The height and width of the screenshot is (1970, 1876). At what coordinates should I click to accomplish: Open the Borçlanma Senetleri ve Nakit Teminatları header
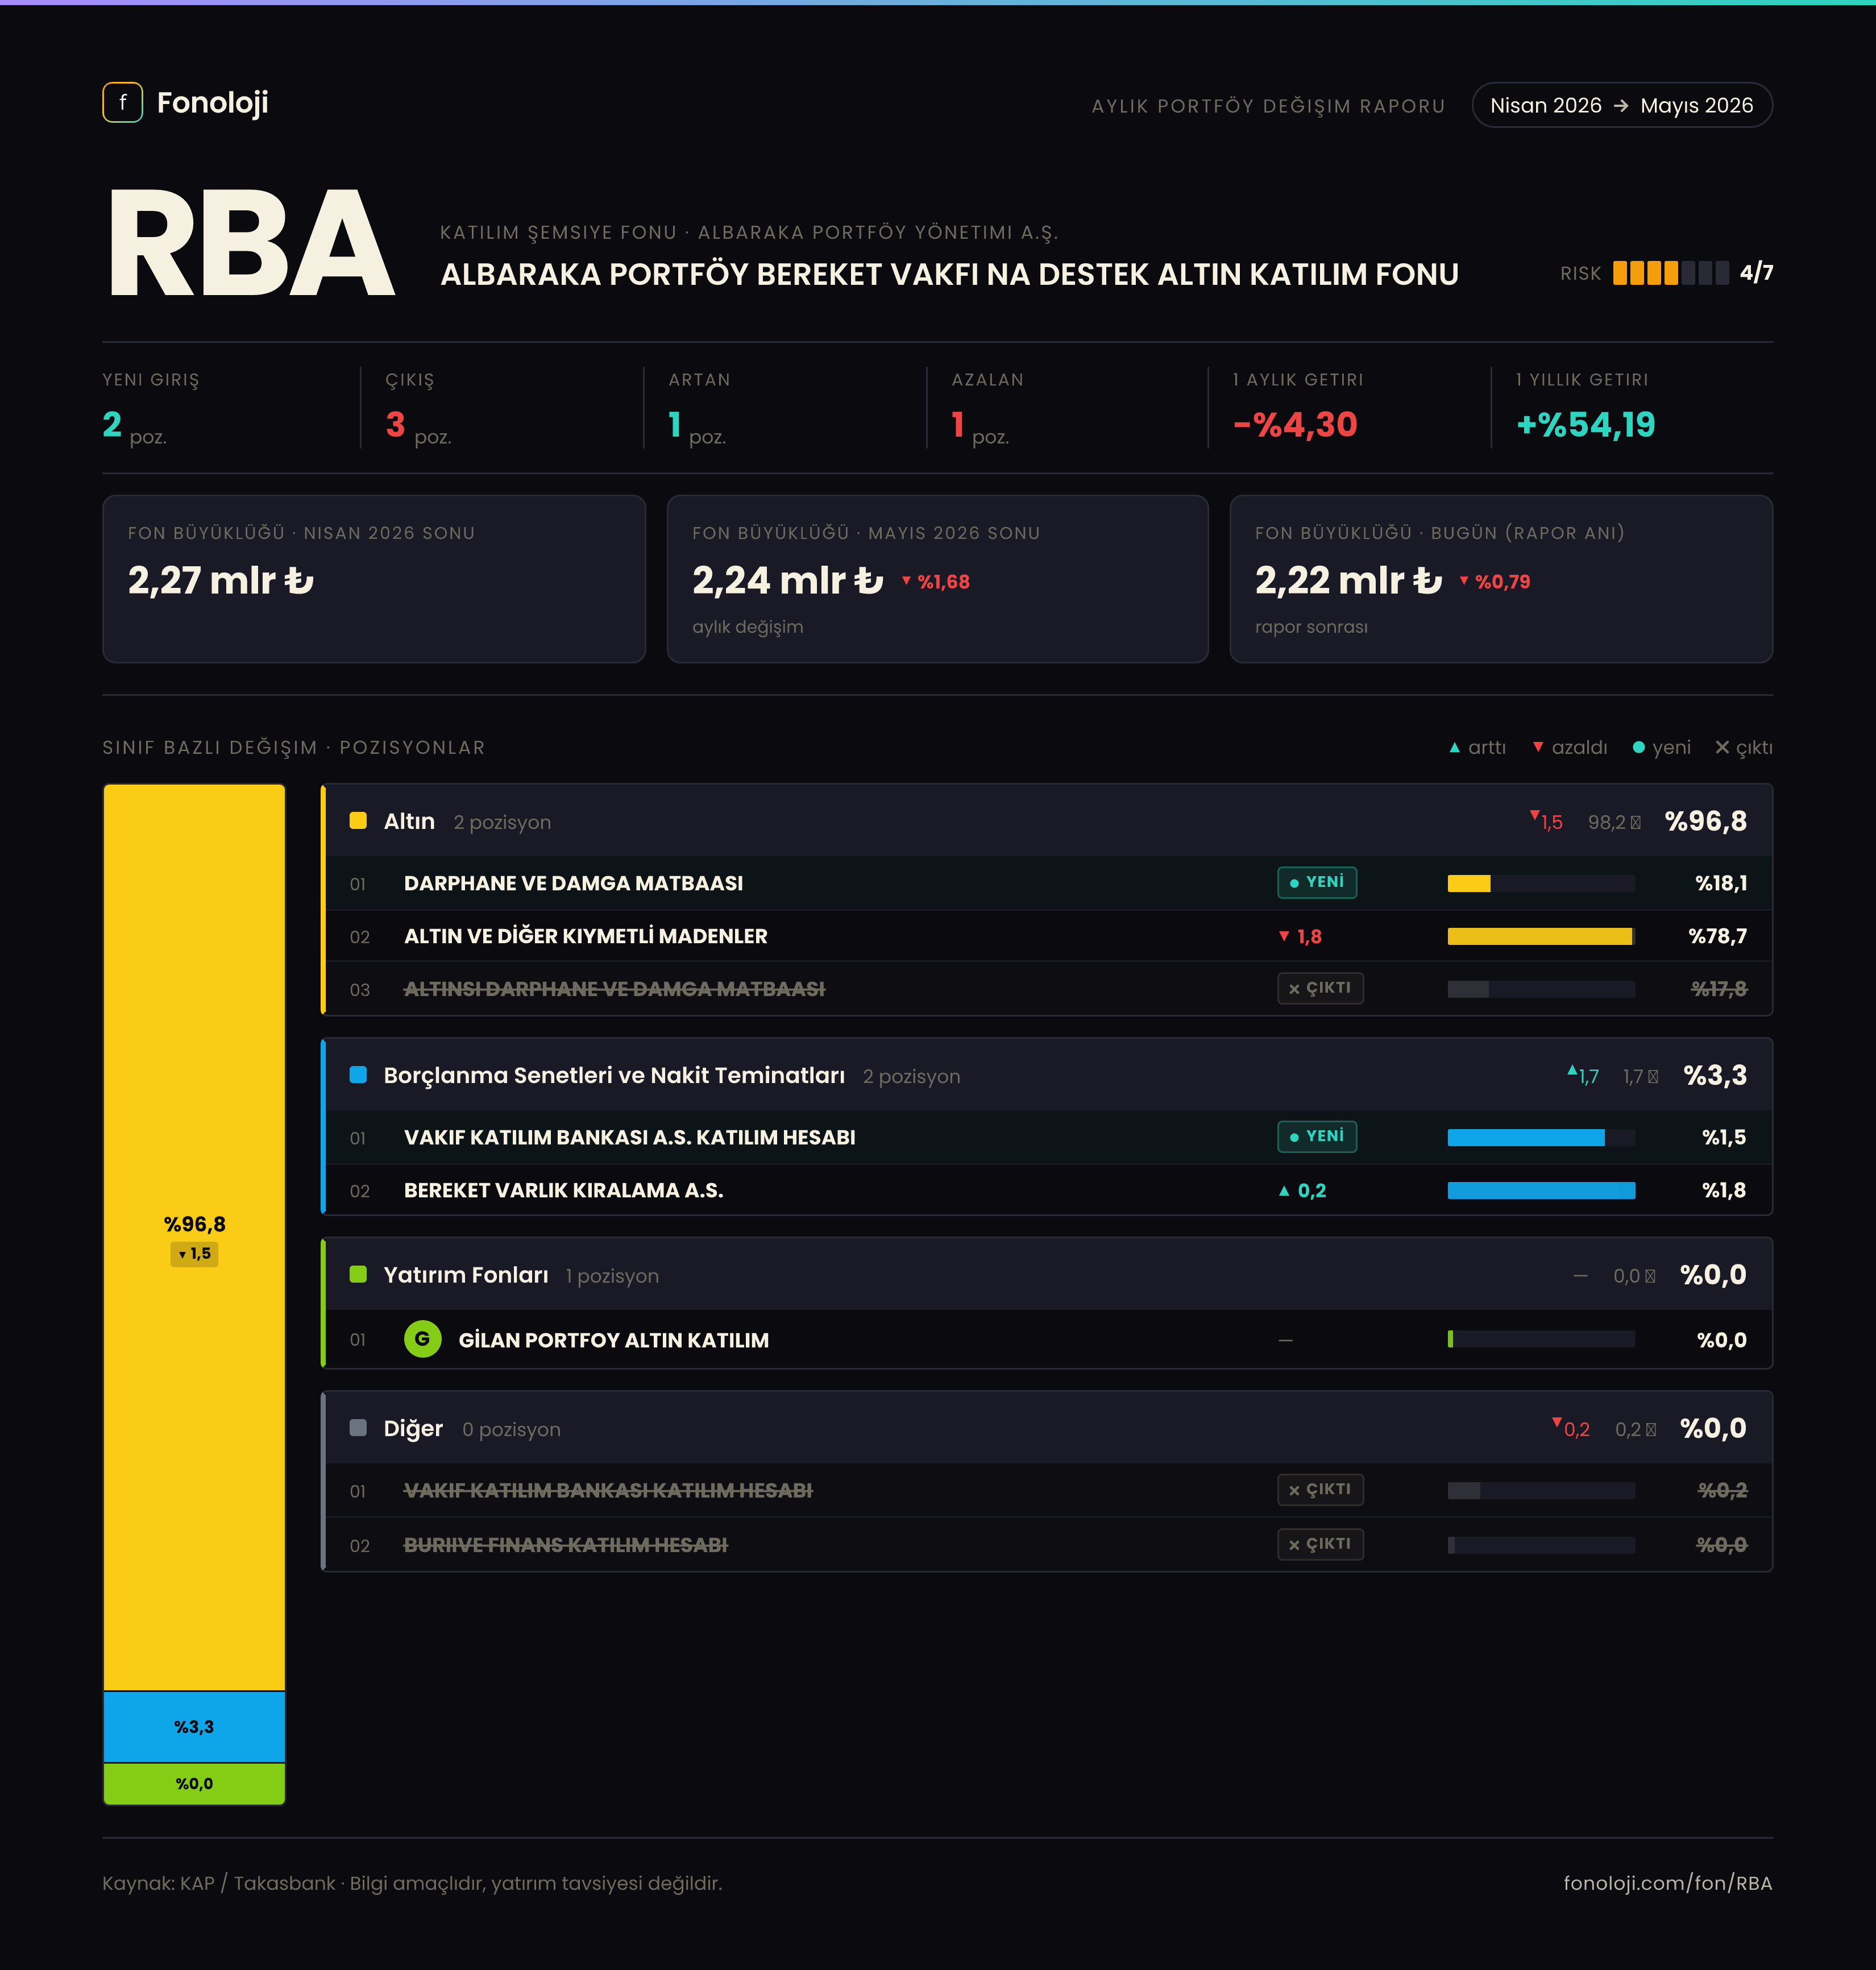pyautogui.click(x=1048, y=1075)
